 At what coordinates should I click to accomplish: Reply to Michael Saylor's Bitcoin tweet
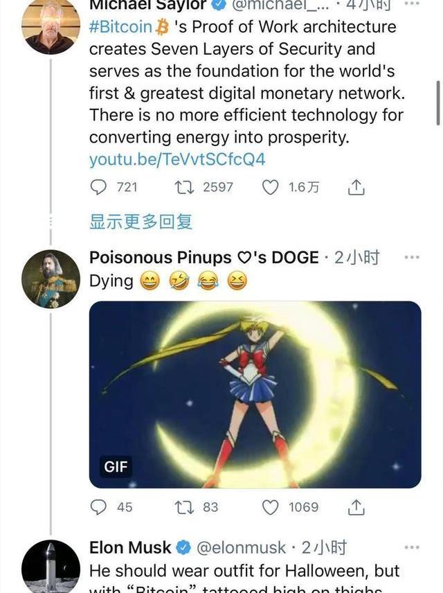click(x=100, y=187)
